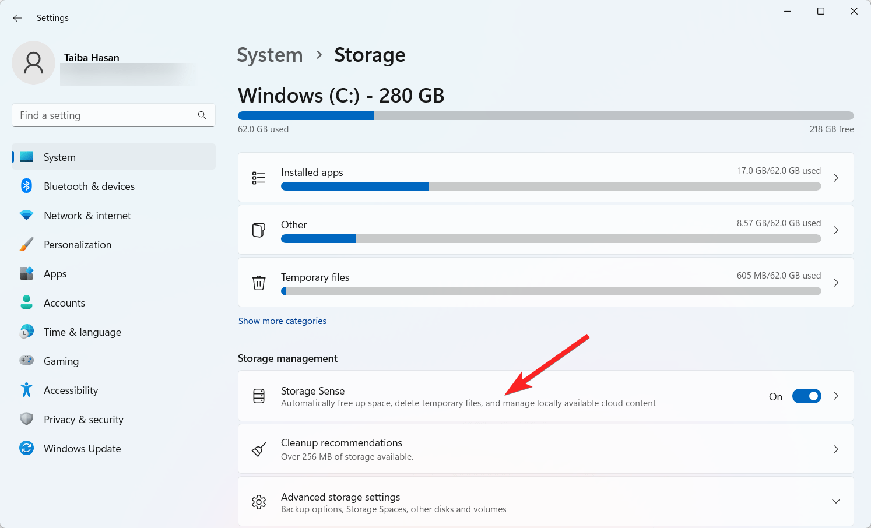Click the Network & internet wifi icon
Viewport: 871px width, 528px height.
[x=27, y=215]
